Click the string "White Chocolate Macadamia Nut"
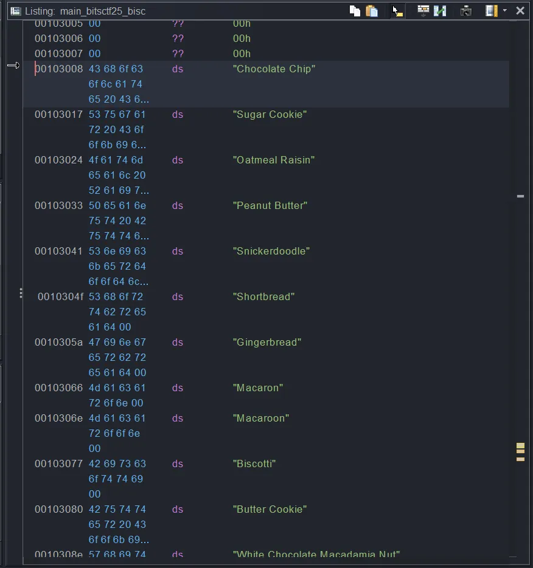 (x=316, y=554)
